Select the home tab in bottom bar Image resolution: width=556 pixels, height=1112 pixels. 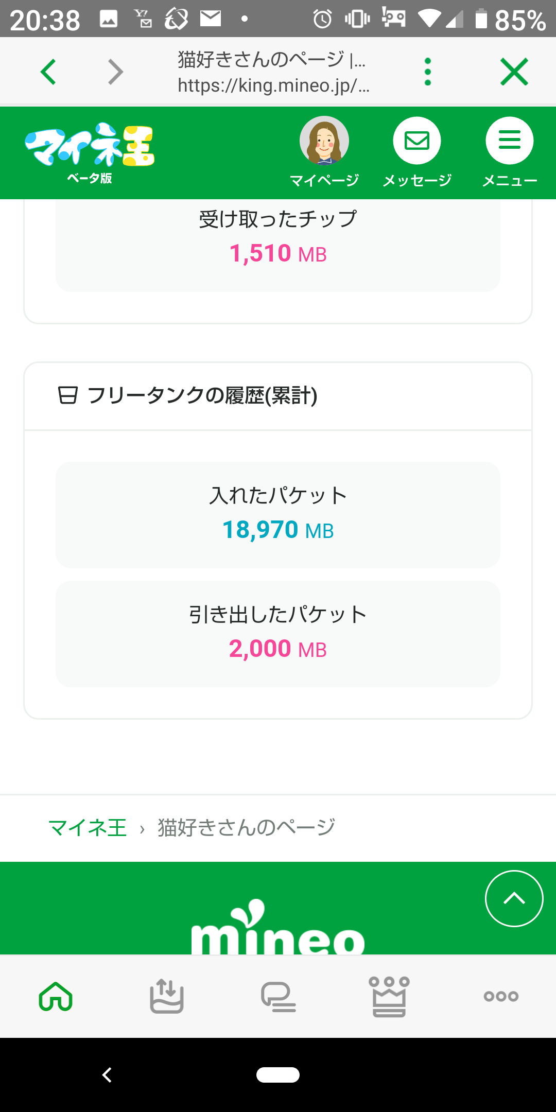pyautogui.click(x=56, y=996)
